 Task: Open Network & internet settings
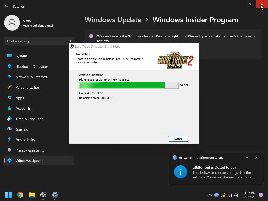[39, 77]
